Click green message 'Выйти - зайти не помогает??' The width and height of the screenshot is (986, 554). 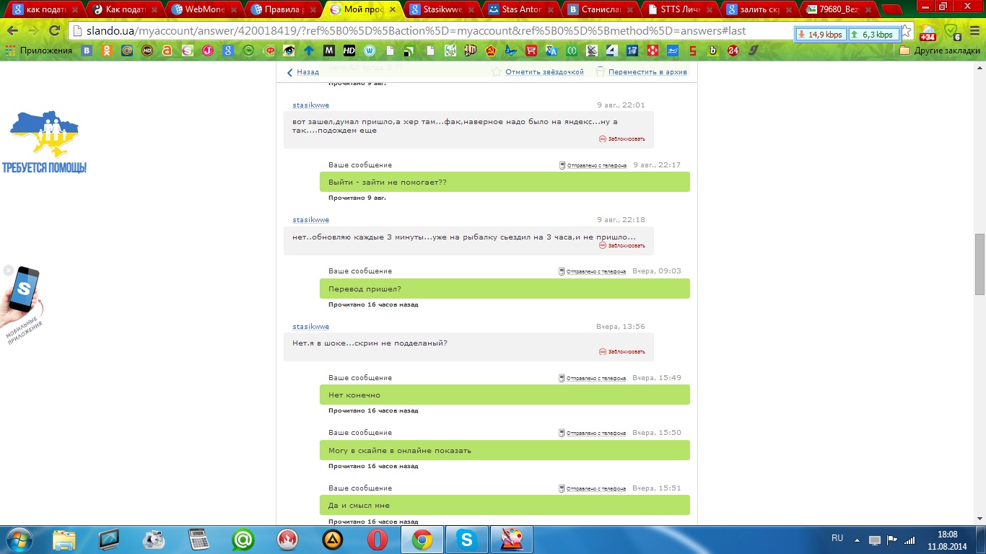tap(505, 182)
